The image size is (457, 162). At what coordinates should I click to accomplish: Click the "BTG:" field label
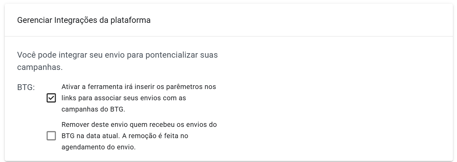click(x=26, y=87)
